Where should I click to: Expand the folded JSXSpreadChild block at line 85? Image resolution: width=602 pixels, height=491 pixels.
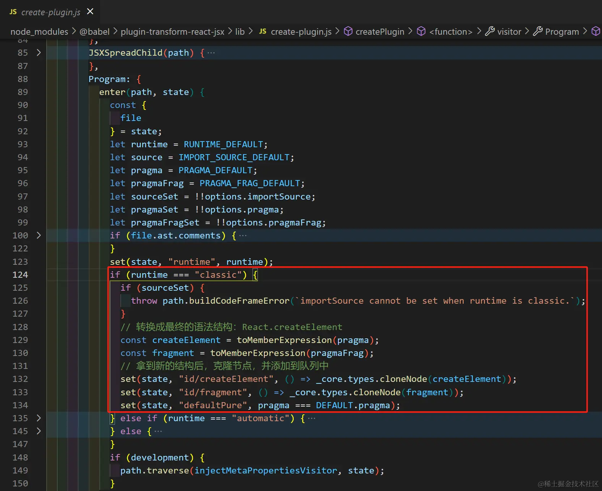click(39, 53)
